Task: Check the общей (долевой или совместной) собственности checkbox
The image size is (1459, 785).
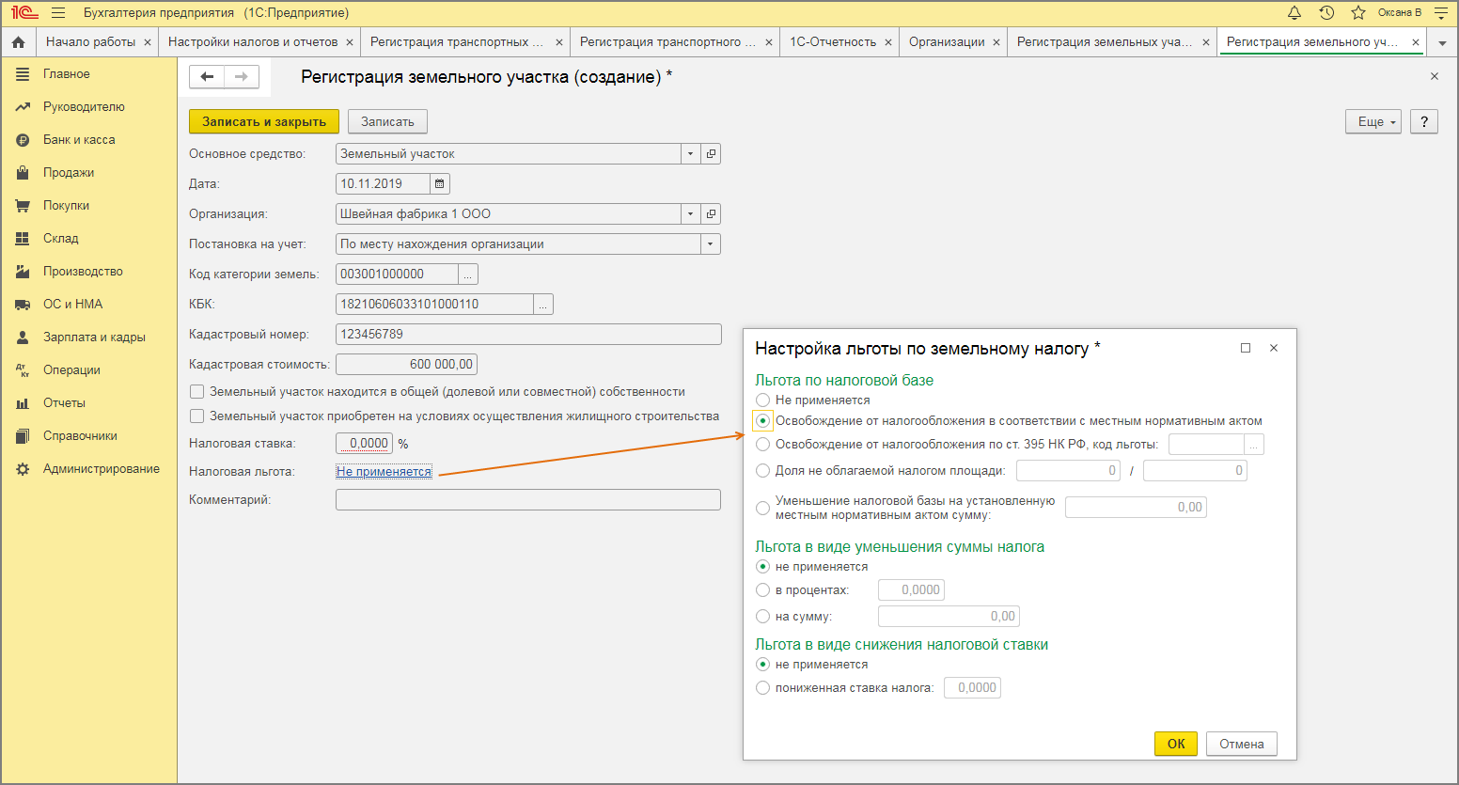Action: (x=197, y=392)
